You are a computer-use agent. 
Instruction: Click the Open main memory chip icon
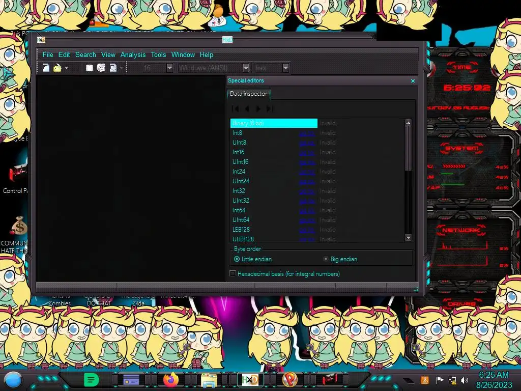(89, 68)
